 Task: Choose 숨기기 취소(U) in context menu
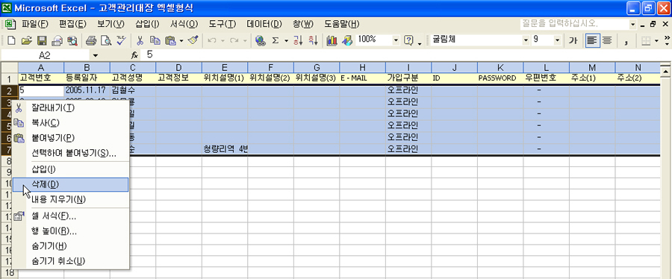[x=71, y=260]
